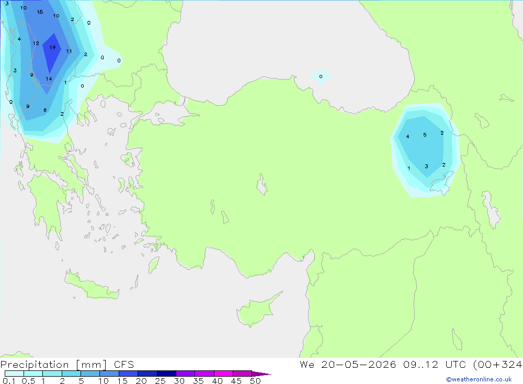Click the 10–15 mm legend color swatch
Image resolution: width=523 pixels, height=384 pixels.
pyautogui.click(x=109, y=374)
